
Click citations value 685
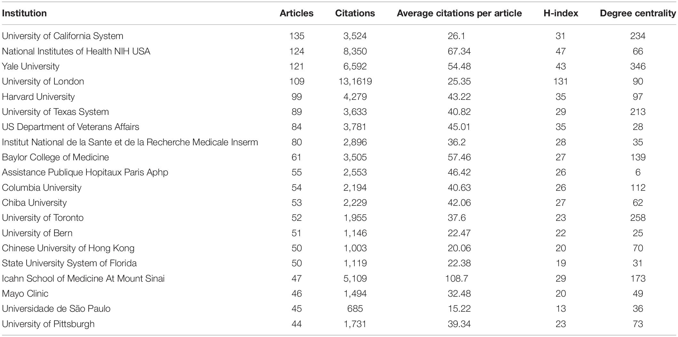355,309
